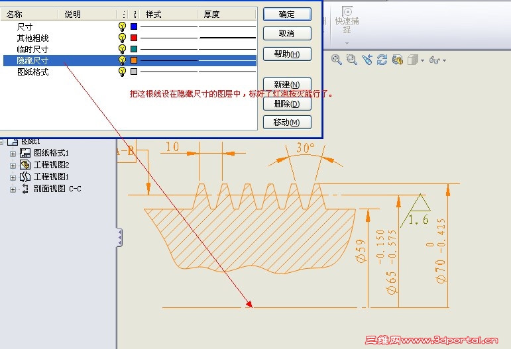Viewport: 511px width, 349px height.
Task: Open dropdown arrow below 快速捕捉
Action: pos(347,43)
